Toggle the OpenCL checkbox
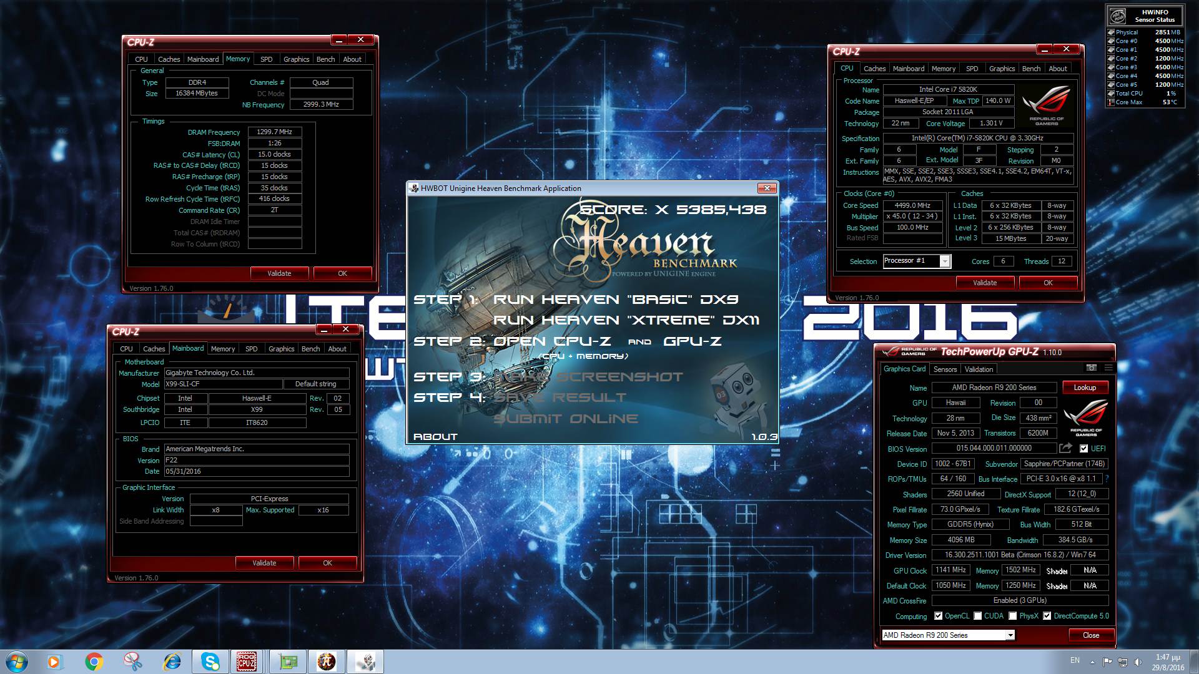The image size is (1199, 674). point(939,616)
